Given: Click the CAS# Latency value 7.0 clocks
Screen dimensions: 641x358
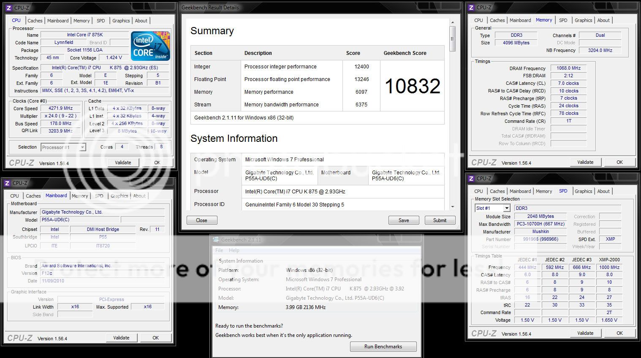Looking at the screenshot, I should tap(569, 83).
